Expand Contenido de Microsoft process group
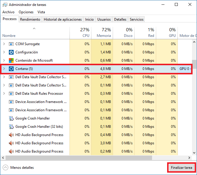Image resolution: width=197 pixels, height=175 pixels. (x=4, y=60)
